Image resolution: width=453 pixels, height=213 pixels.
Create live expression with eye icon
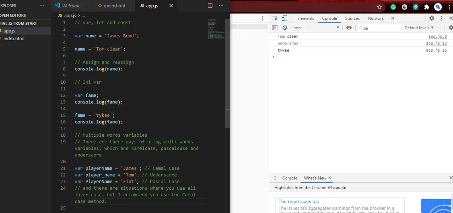click(x=349, y=28)
